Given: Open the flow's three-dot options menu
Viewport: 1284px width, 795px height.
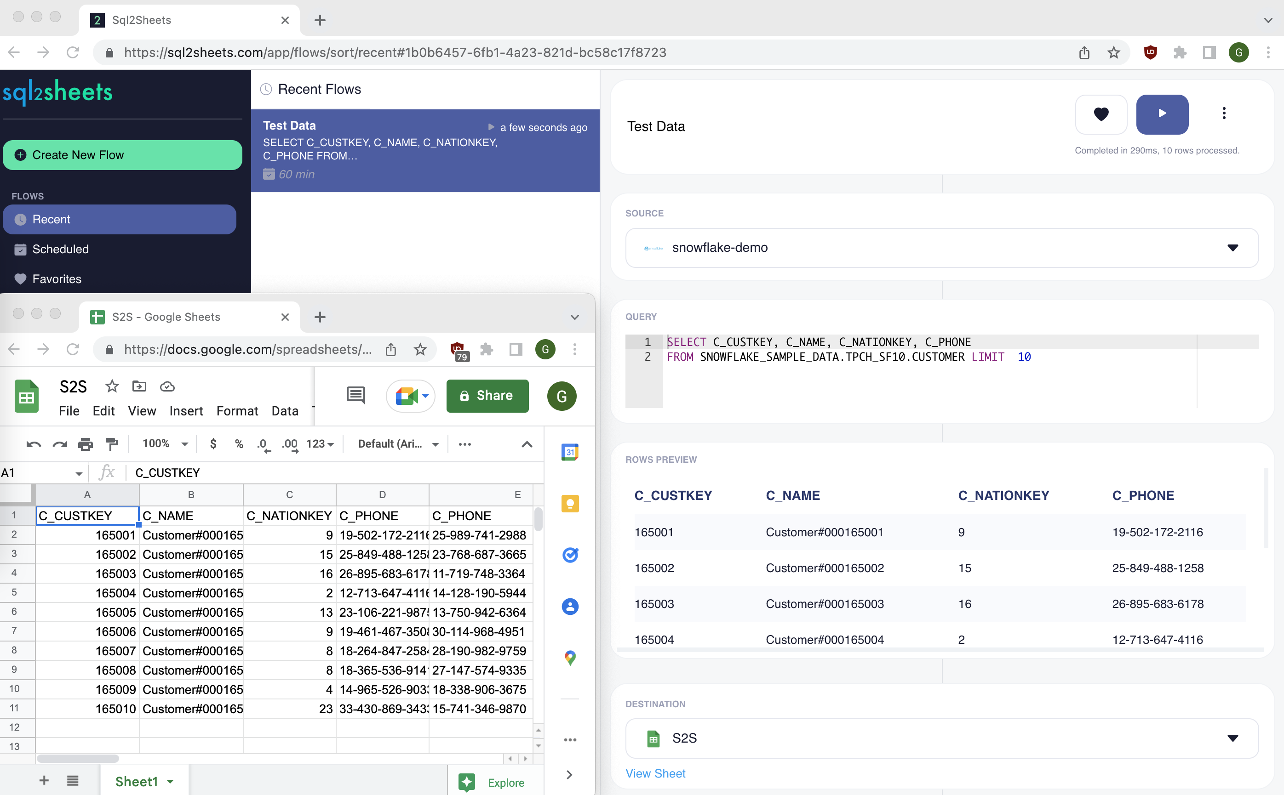Looking at the screenshot, I should tap(1223, 114).
